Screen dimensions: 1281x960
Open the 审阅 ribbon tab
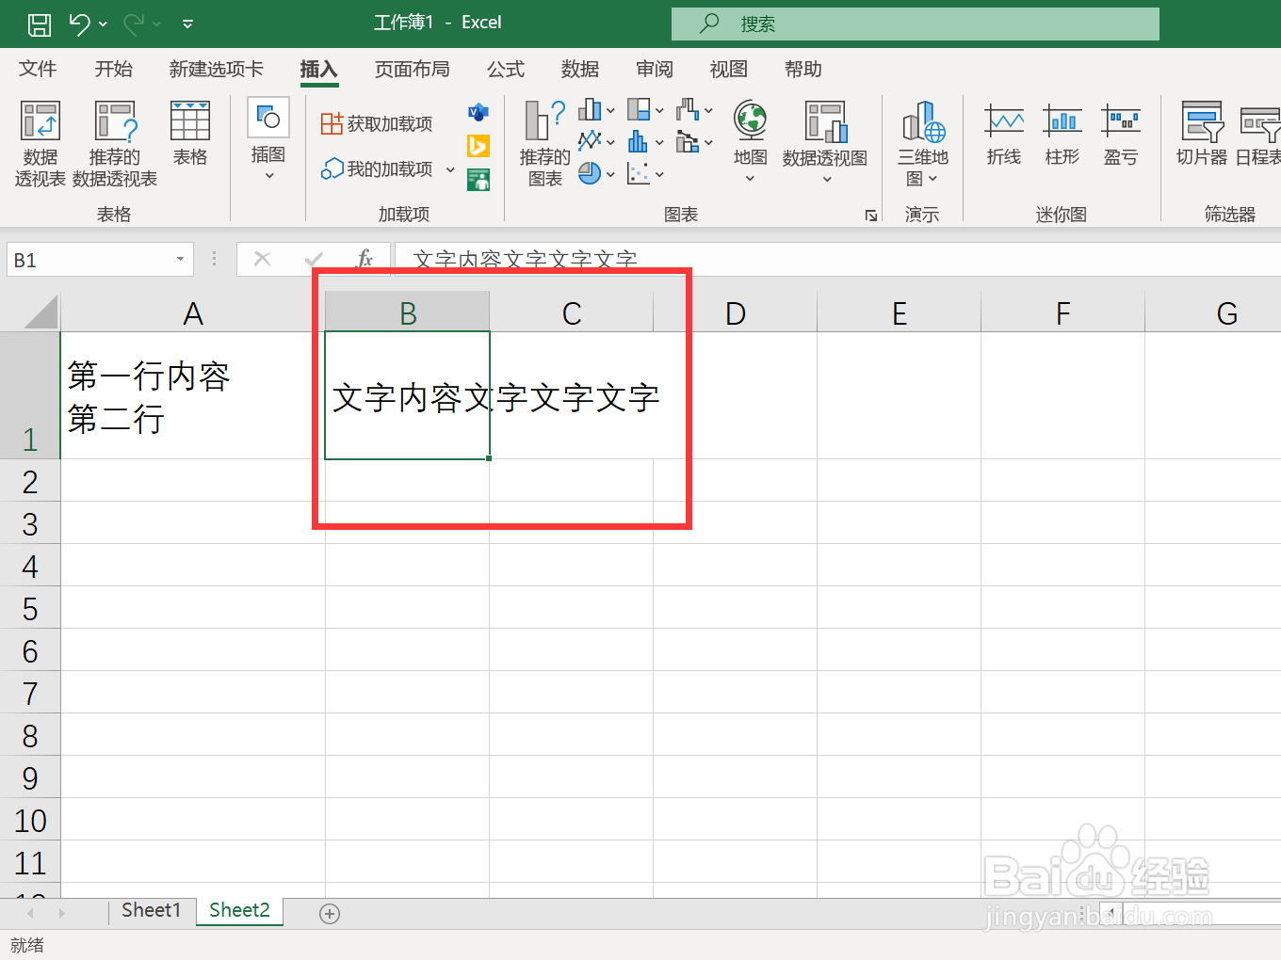point(654,69)
